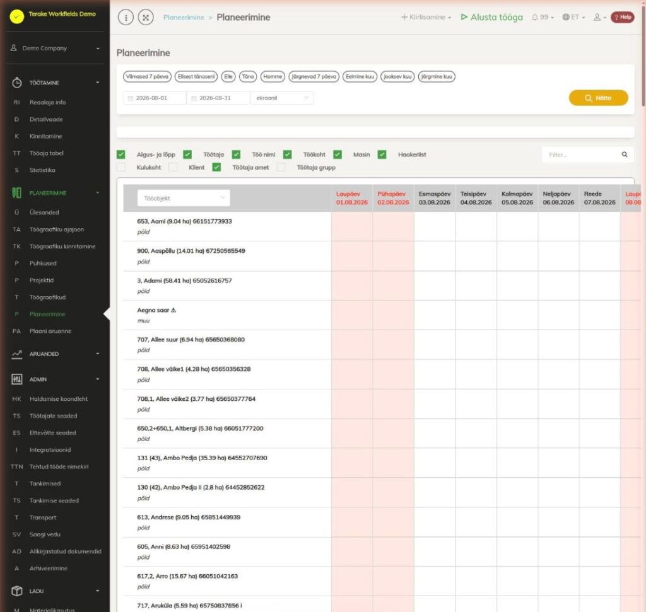This screenshot has height=612, width=646.
Task: Uncheck the Algus- ja lõpp checkbox
Action: (120, 155)
